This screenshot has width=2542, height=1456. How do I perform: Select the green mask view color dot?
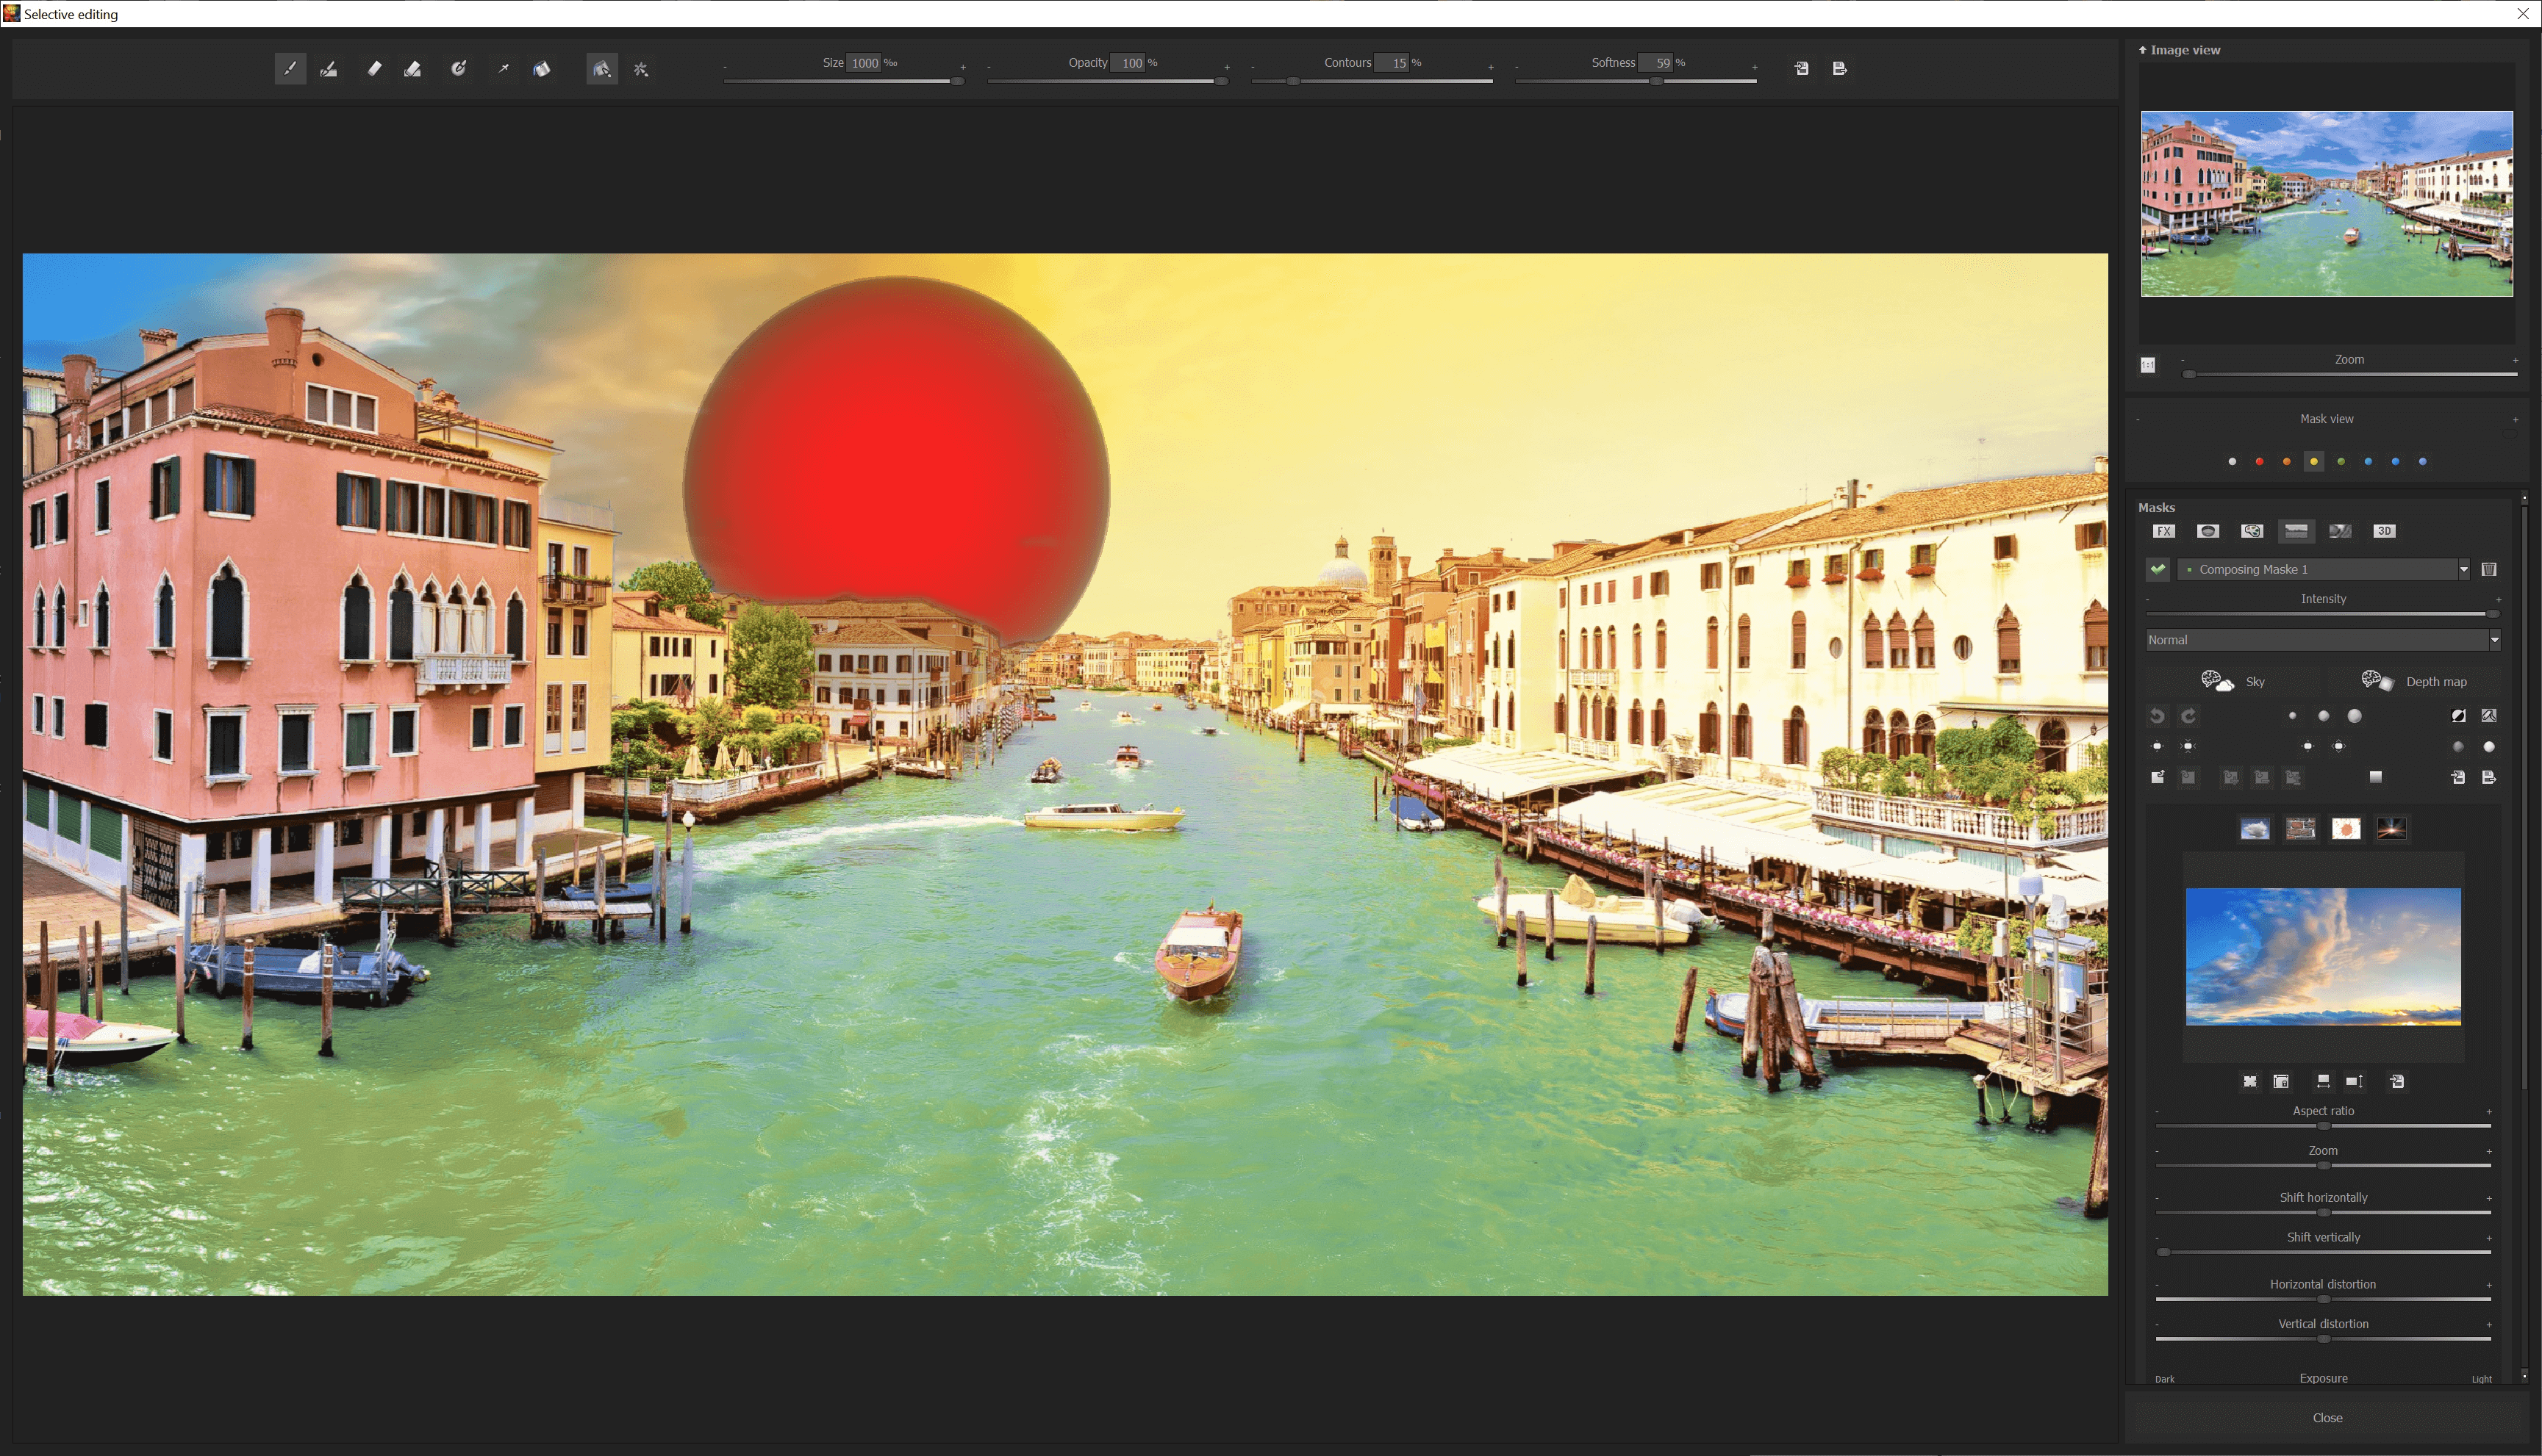[x=2341, y=462]
